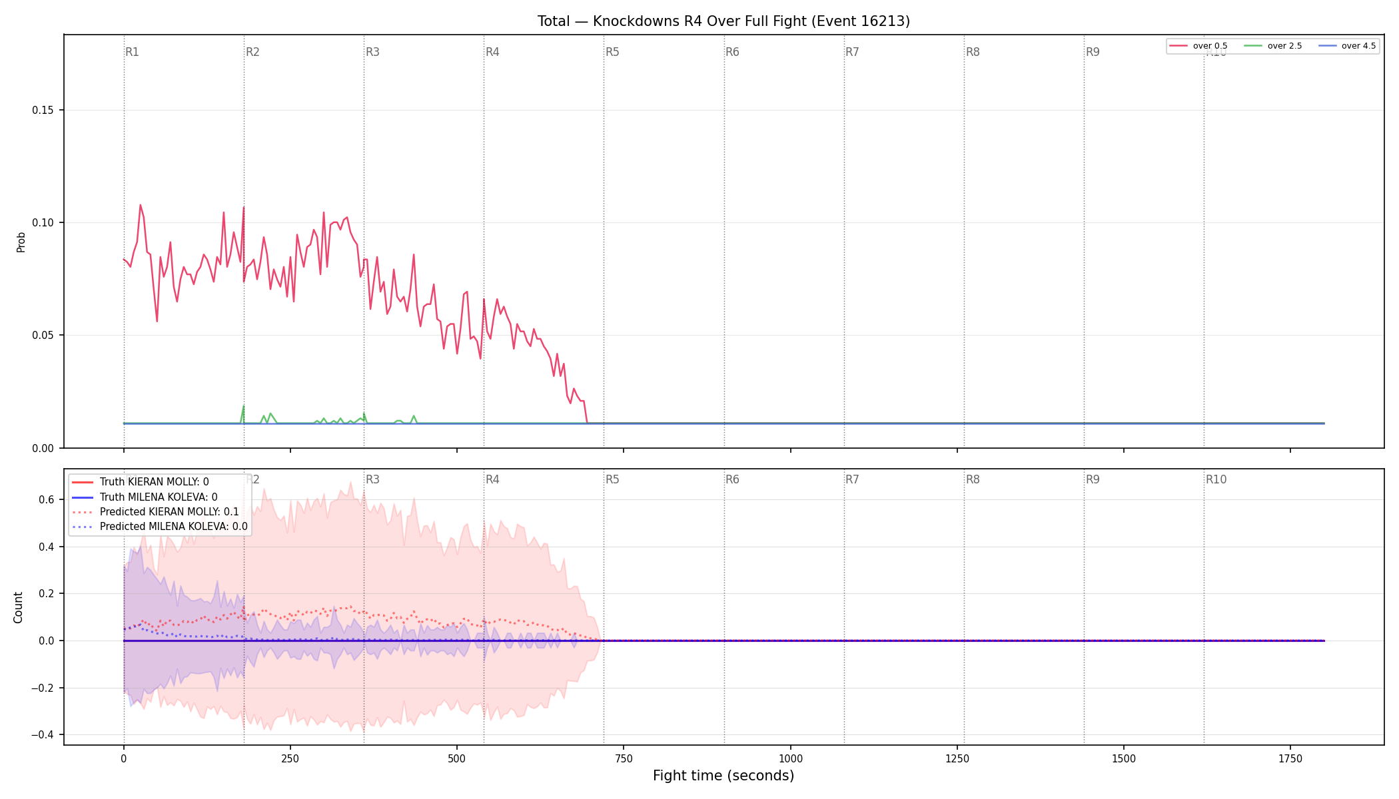Click the 'Count' y-axis label
This screenshot has width=1399, height=799.
coord(18,607)
